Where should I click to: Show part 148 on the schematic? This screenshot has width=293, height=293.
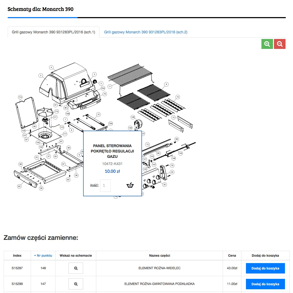click(x=76, y=268)
